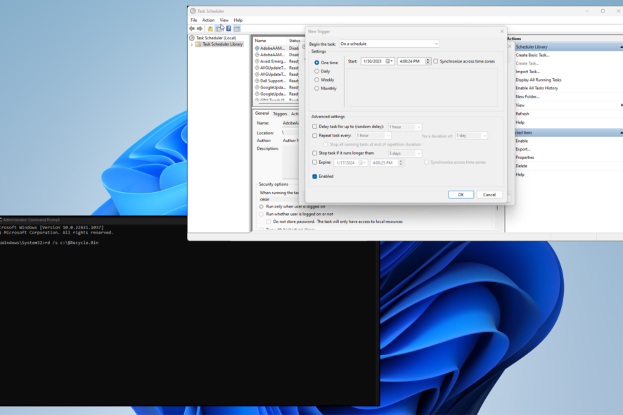Click Delete in Actions pane

521,166
